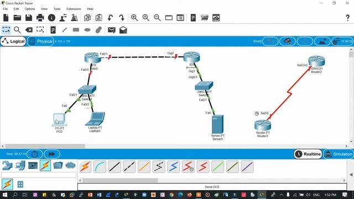Pick the Delete tool
The width and height of the screenshot is (354, 199).
(x=29, y=29)
